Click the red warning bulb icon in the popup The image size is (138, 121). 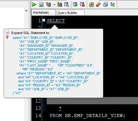[7, 37]
